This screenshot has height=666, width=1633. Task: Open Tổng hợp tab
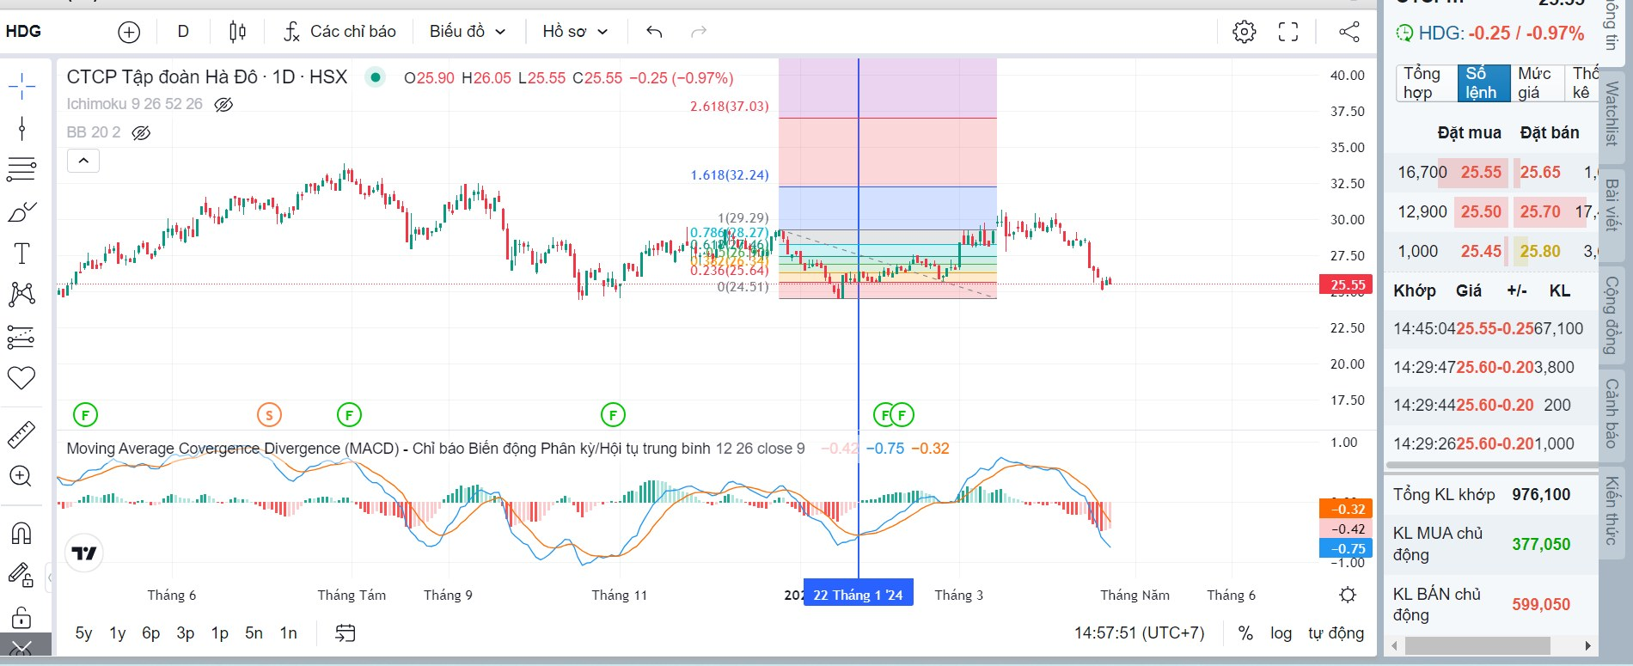(x=1426, y=82)
